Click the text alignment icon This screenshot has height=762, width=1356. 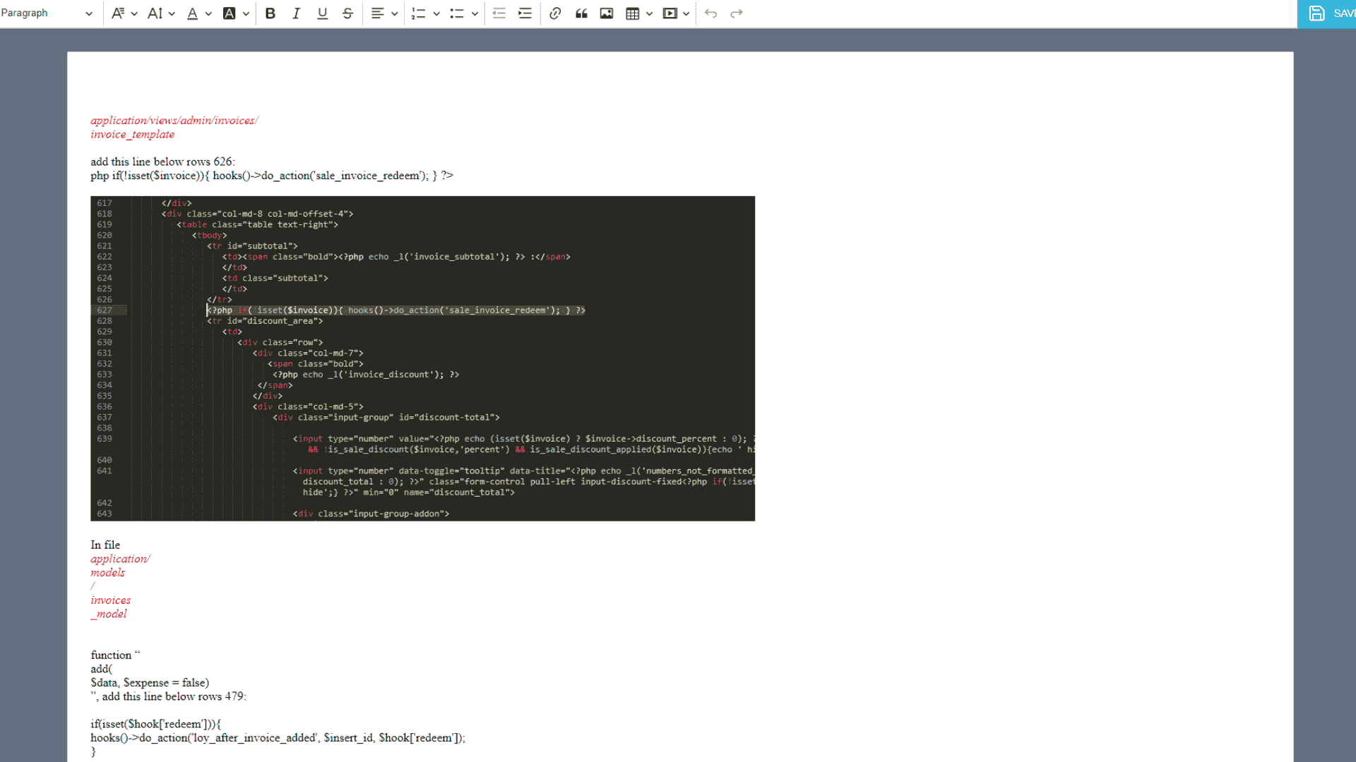pos(378,13)
